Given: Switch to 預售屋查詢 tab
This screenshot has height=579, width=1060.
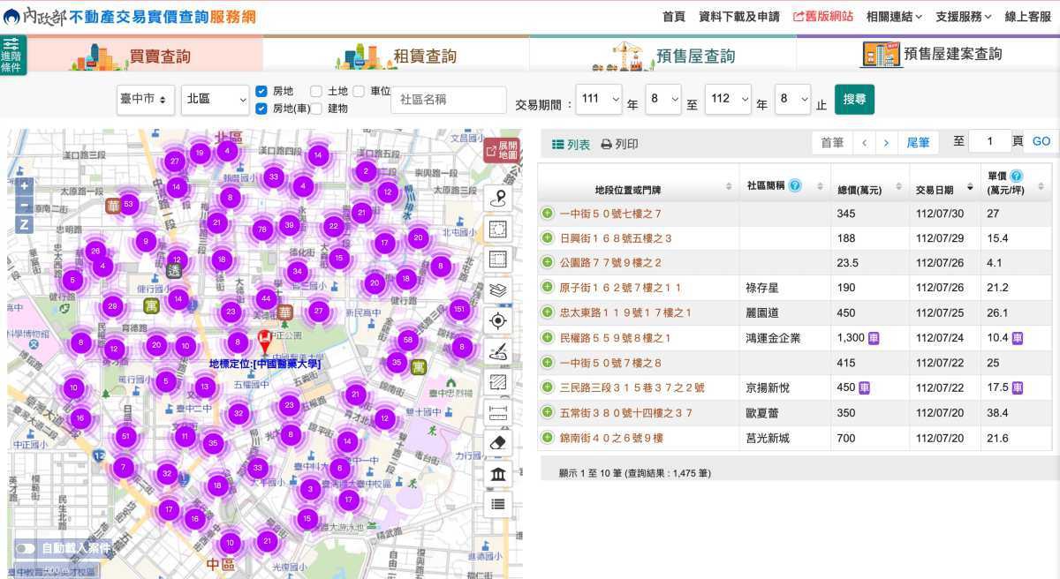Looking at the screenshot, I should (663, 55).
